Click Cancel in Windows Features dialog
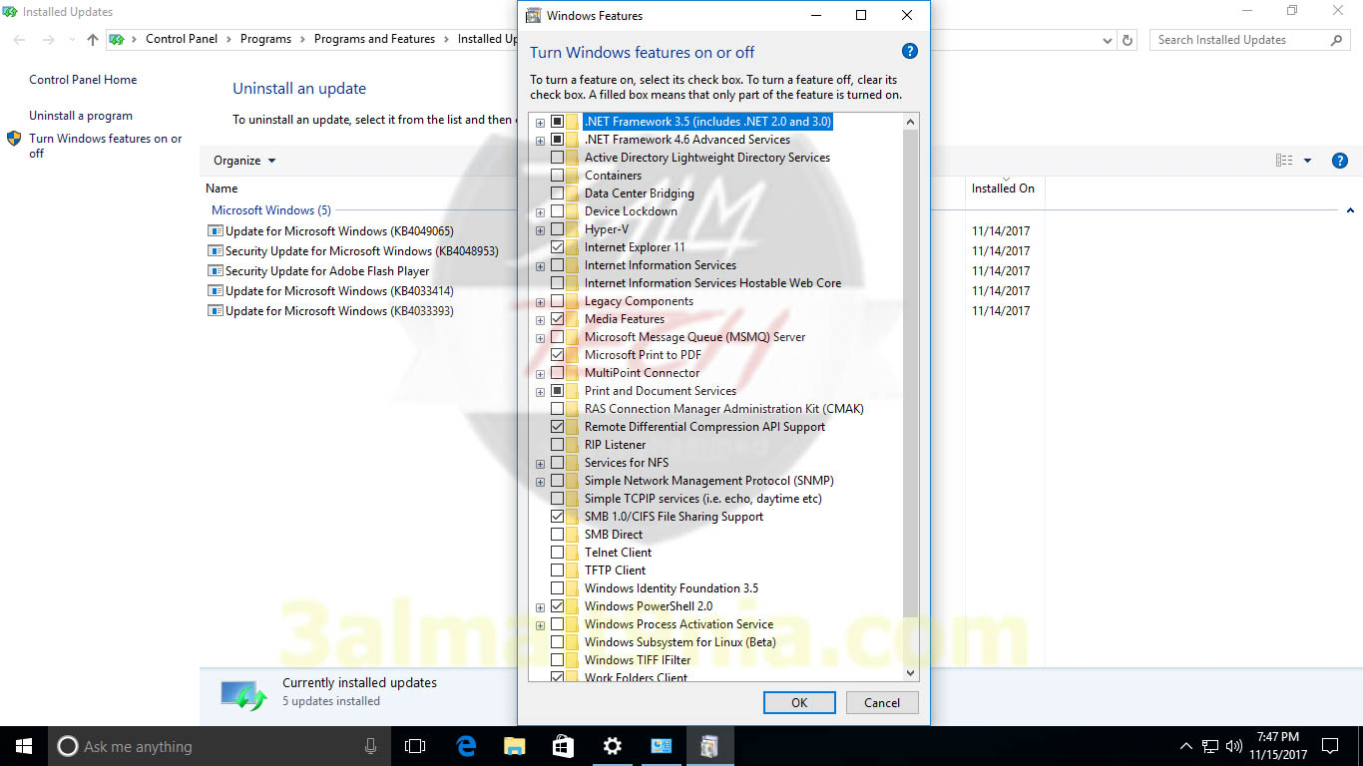 (882, 702)
